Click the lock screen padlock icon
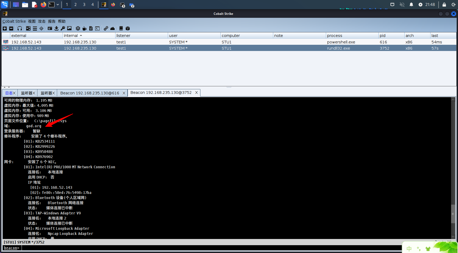 (x=444, y=5)
